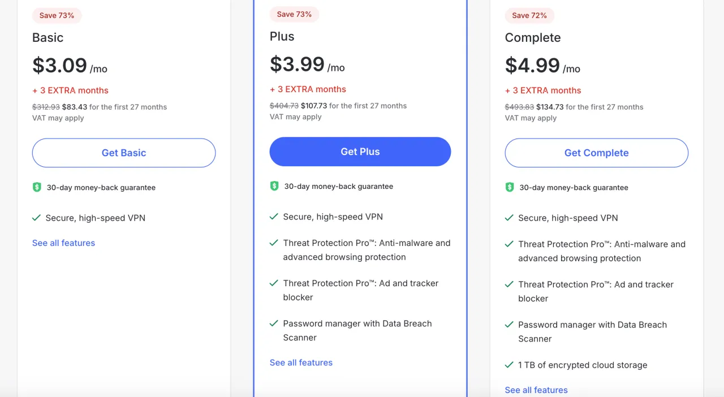Click the money-back shield icon under Complete
Viewport: 724px width, 397px height.
coord(510,187)
